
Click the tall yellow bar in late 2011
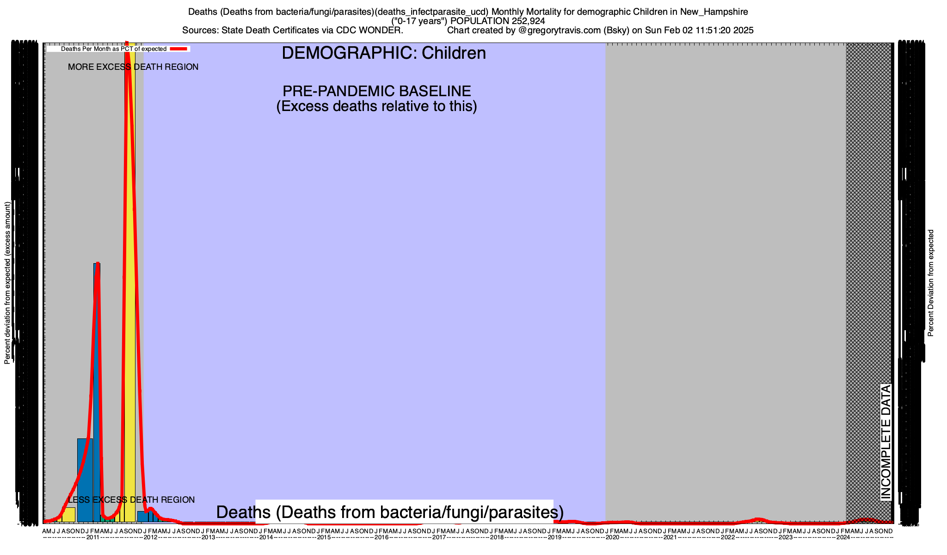coord(131,277)
